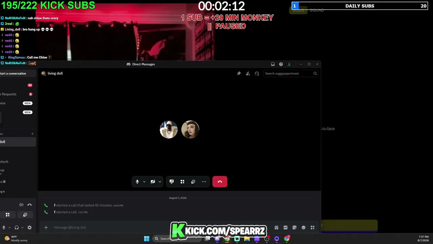
Task: Hang up with the red disconnect button
Action: click(x=220, y=182)
